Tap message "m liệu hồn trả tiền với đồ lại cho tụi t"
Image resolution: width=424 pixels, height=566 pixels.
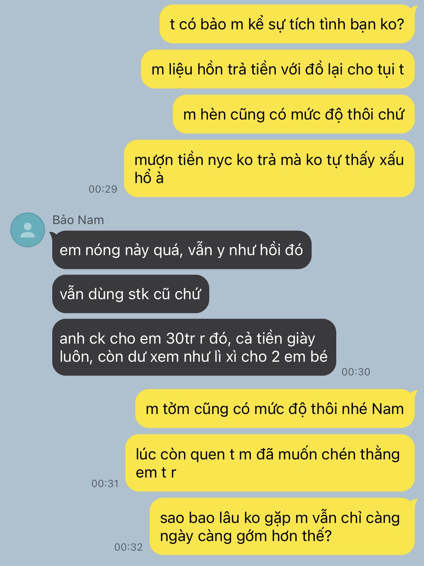[278, 69]
